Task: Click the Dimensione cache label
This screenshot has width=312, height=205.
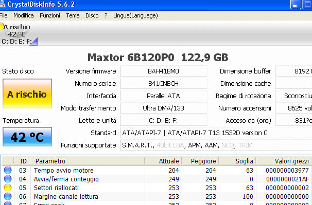Action: [246, 83]
